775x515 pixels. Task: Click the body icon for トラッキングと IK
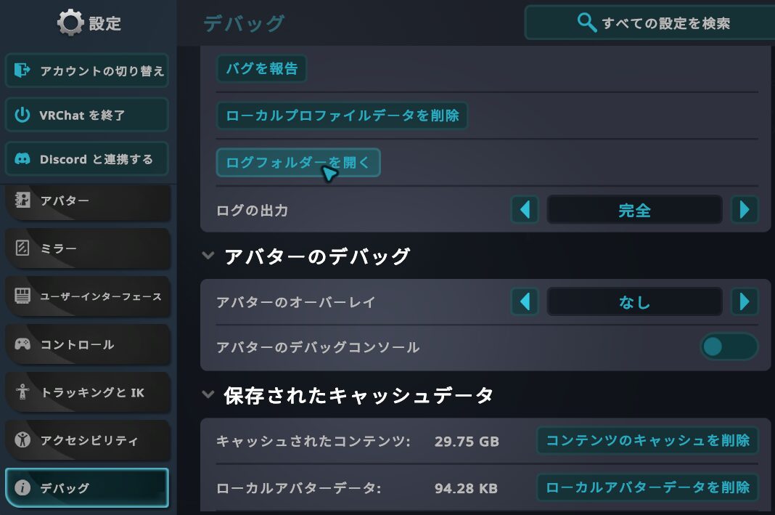click(x=22, y=392)
